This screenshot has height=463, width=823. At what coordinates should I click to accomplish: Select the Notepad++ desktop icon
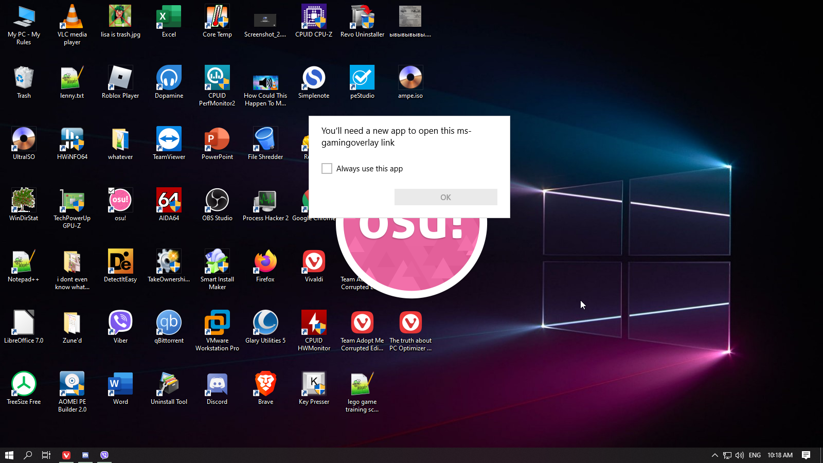[x=24, y=266]
